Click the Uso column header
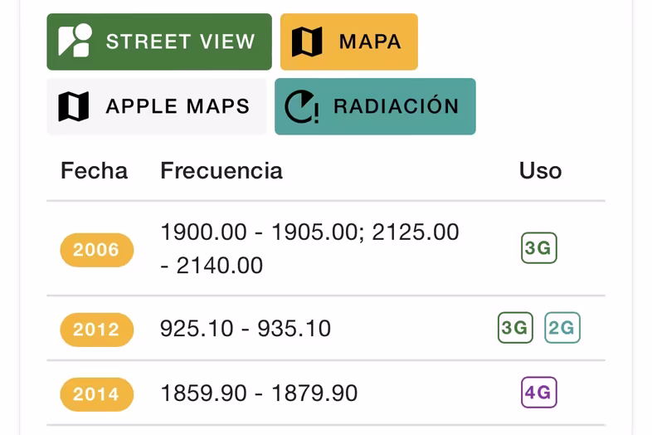Image resolution: width=652 pixels, height=435 pixels. pos(541,171)
